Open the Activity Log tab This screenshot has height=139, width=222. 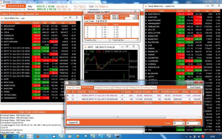point(107,88)
